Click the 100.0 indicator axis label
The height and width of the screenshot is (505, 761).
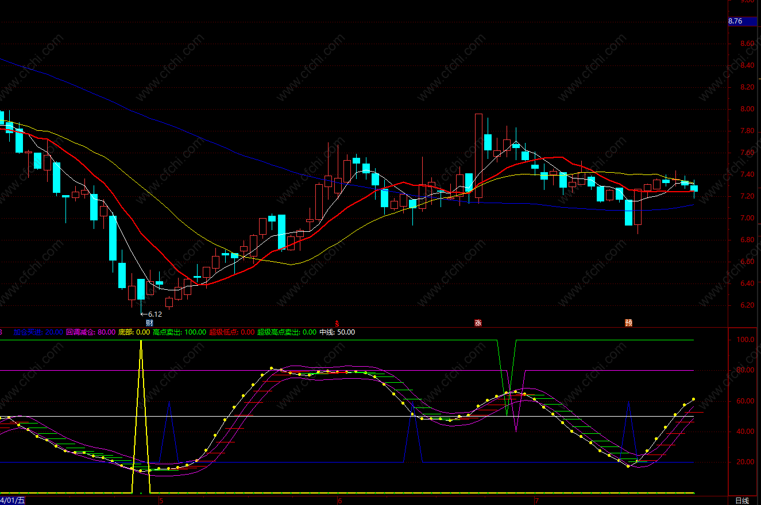(745, 340)
